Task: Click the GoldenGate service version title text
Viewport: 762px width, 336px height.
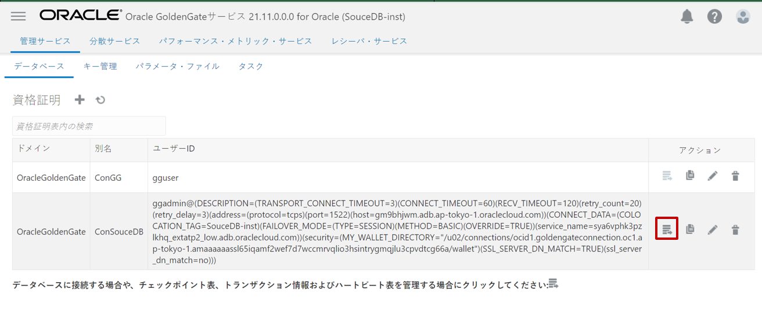Action: 265,17
